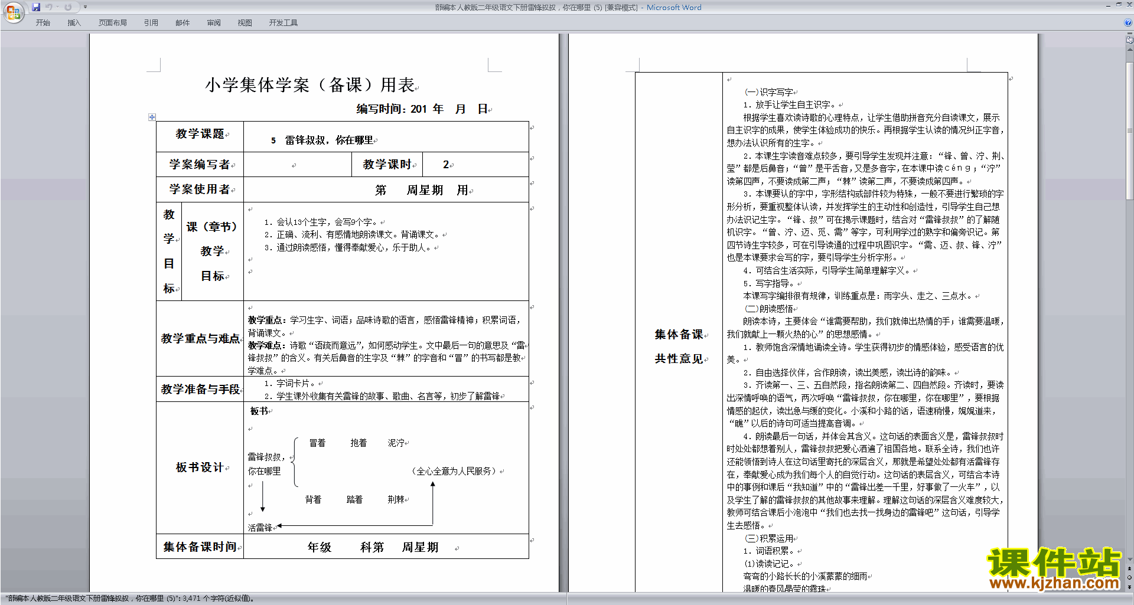
Task: Click the 学案使用者 label cell
Action: tap(200, 189)
